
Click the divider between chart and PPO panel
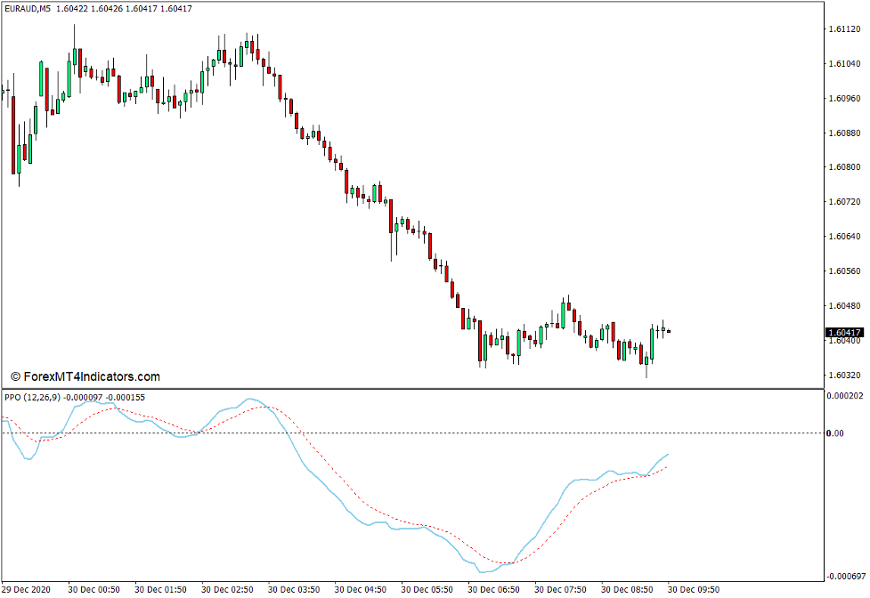[x=401, y=389]
